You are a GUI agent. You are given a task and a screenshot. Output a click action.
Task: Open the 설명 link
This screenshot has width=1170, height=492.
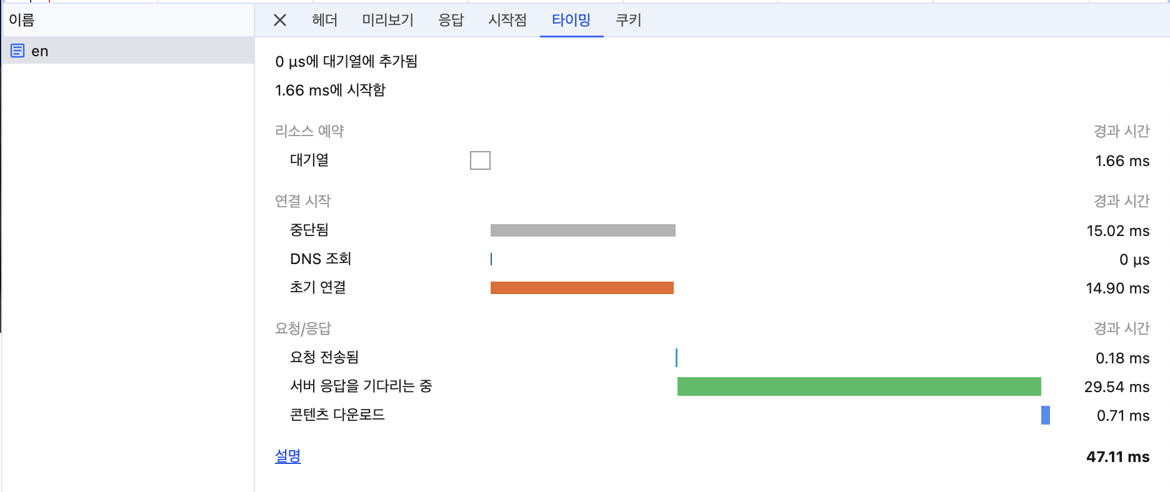[x=288, y=456]
